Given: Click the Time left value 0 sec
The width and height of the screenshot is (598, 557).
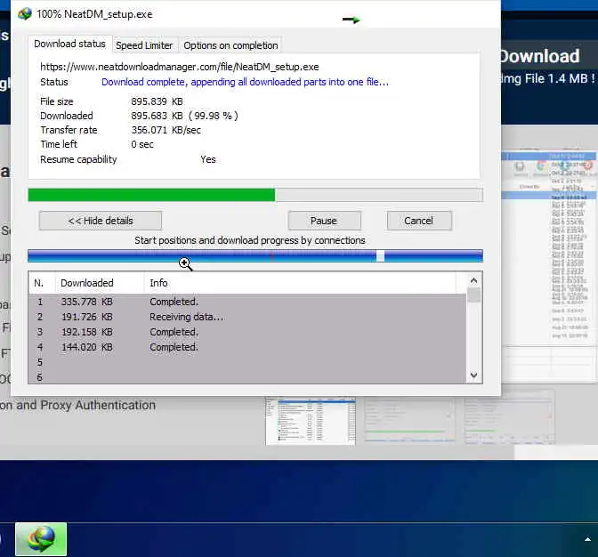Looking at the screenshot, I should point(142,144).
